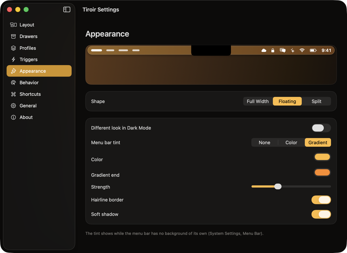
Task: Open the Color tint swatch picker
Action: click(x=322, y=157)
